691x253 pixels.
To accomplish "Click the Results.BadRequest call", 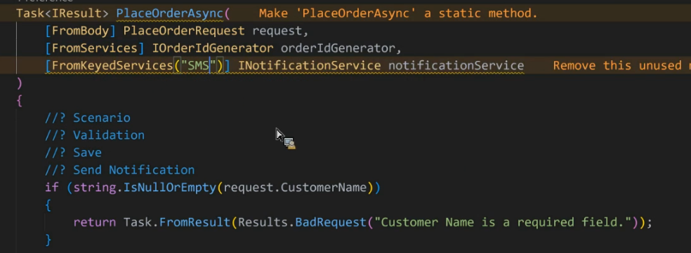I will (302, 222).
